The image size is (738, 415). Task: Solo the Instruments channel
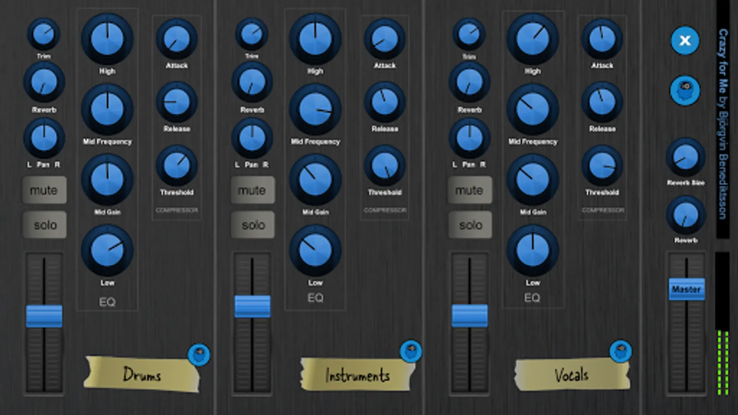[x=253, y=225]
